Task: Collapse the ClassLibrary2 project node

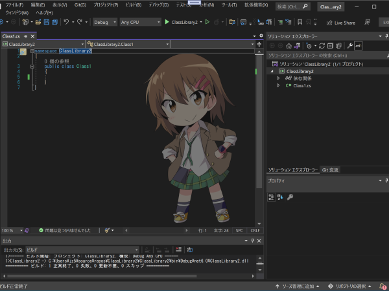Action: [x=272, y=71]
